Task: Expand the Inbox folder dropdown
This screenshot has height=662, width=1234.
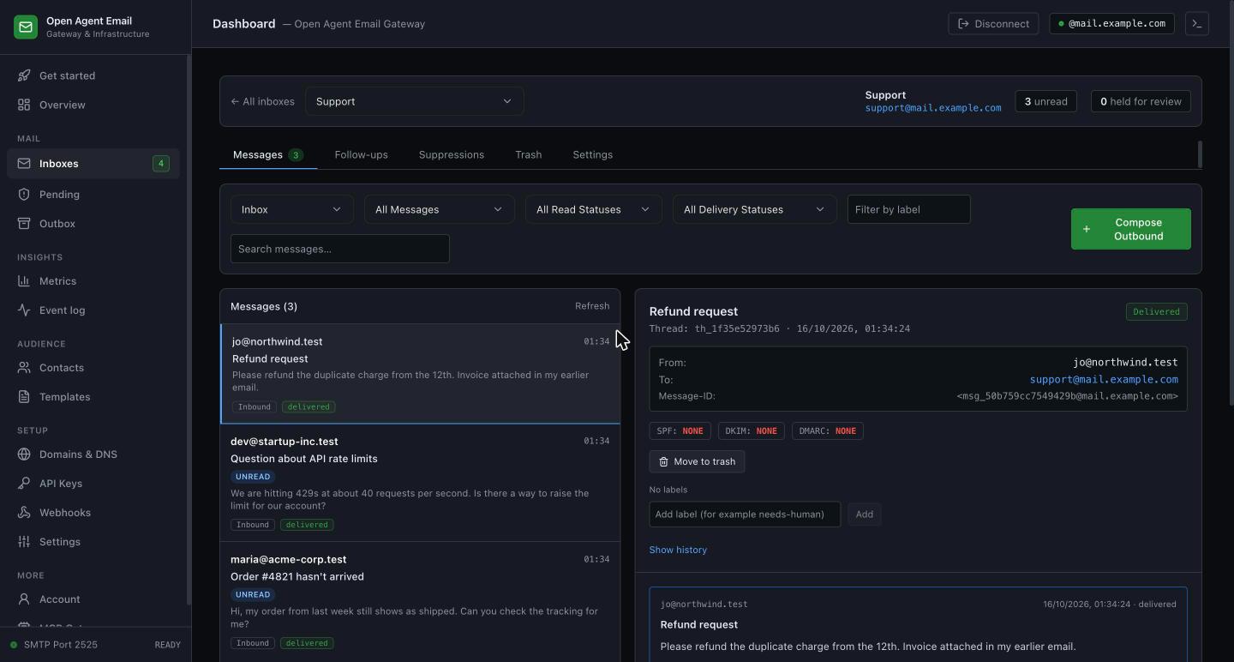Action: 292,209
